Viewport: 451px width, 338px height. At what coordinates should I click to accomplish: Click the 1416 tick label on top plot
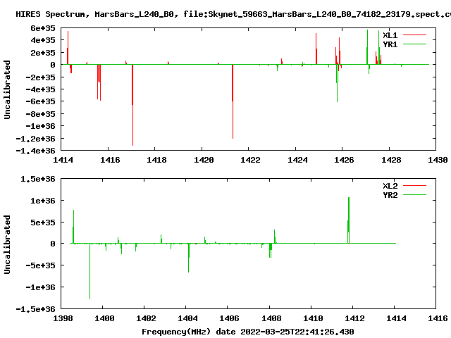(110, 160)
